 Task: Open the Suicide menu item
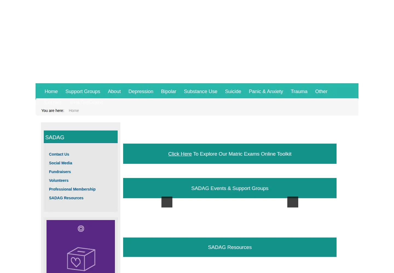tap(233, 91)
